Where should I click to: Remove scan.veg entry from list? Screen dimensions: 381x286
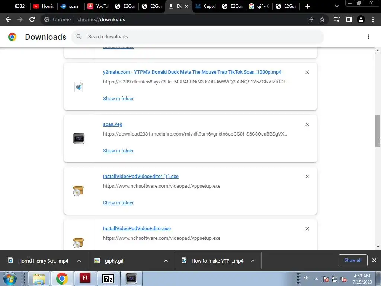(x=307, y=124)
